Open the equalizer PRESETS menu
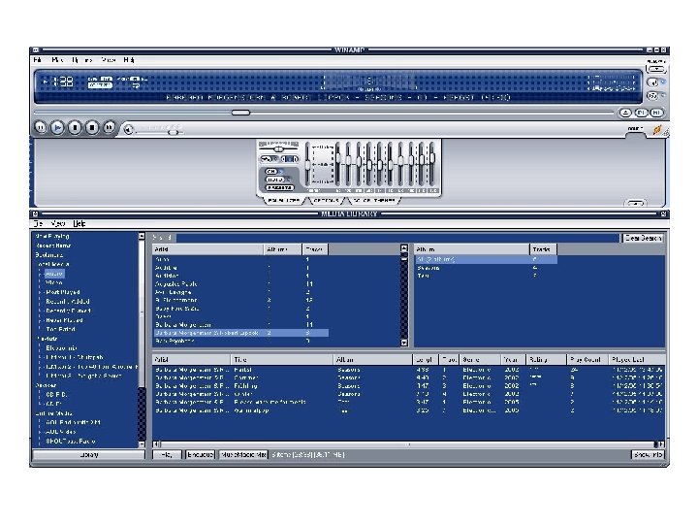Viewport: 698px width, 524px height. (279, 187)
